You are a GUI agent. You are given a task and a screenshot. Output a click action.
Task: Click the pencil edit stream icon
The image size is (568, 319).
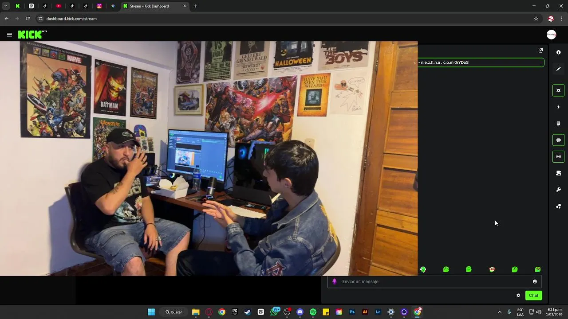point(558,69)
